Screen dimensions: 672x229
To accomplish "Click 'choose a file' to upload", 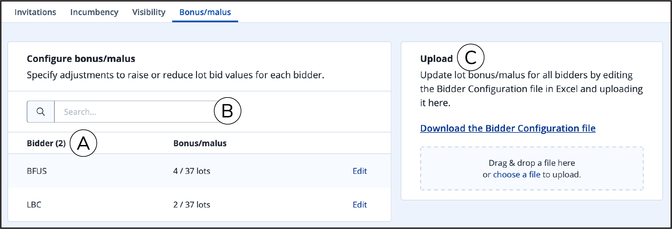I will (x=517, y=174).
